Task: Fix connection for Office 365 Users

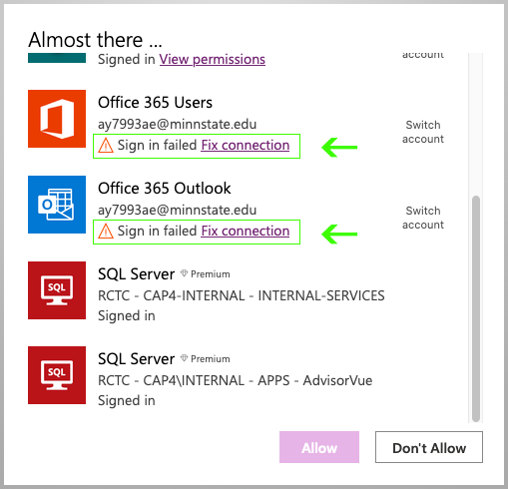Action: pos(246,146)
